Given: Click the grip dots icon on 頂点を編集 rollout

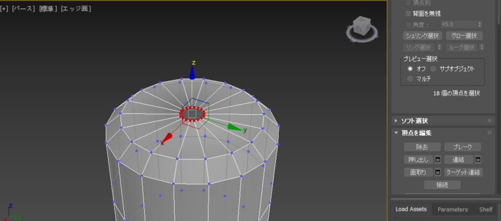Looking at the screenshot, I should click(489, 133).
